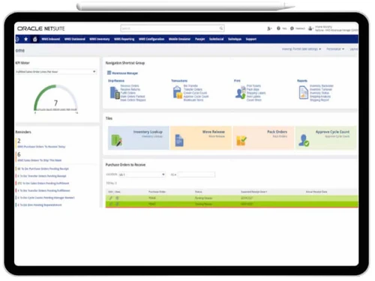Go to the Home house icon
The height and width of the screenshot is (281, 375).
point(35,39)
